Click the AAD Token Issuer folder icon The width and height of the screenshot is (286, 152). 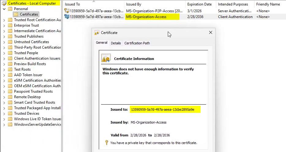10,75
